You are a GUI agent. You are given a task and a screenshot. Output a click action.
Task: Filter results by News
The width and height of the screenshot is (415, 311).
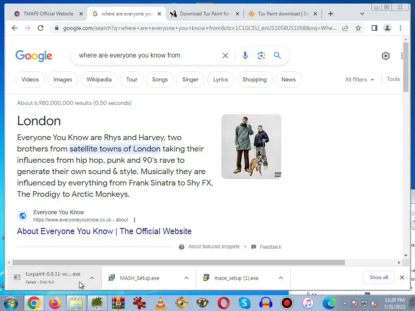pos(289,79)
